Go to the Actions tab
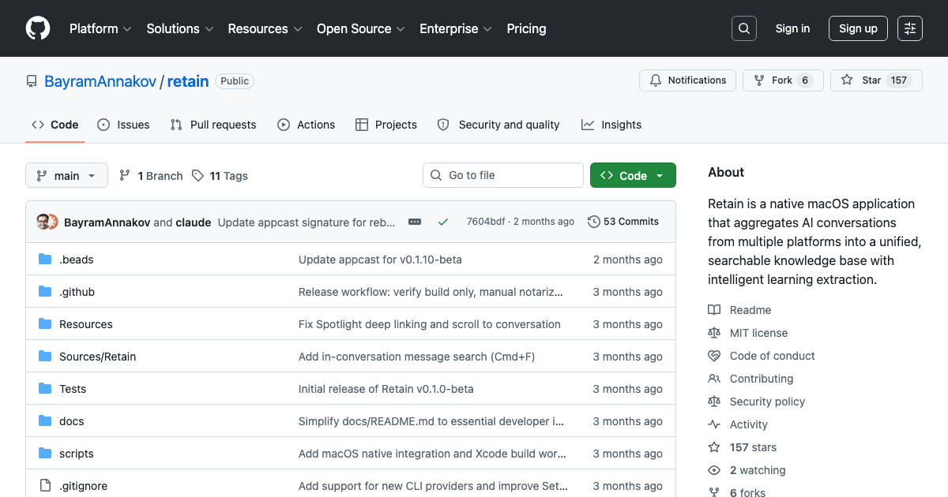Image resolution: width=948 pixels, height=497 pixels. pyautogui.click(x=307, y=125)
